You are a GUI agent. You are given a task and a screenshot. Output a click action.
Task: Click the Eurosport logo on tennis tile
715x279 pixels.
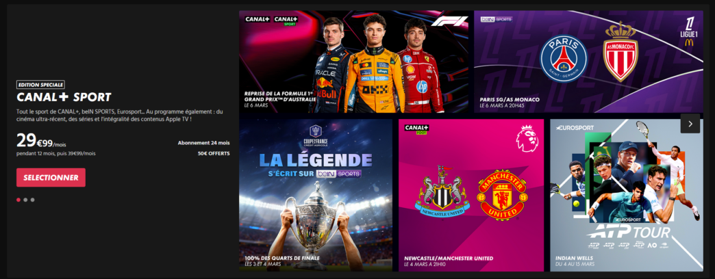click(575, 128)
